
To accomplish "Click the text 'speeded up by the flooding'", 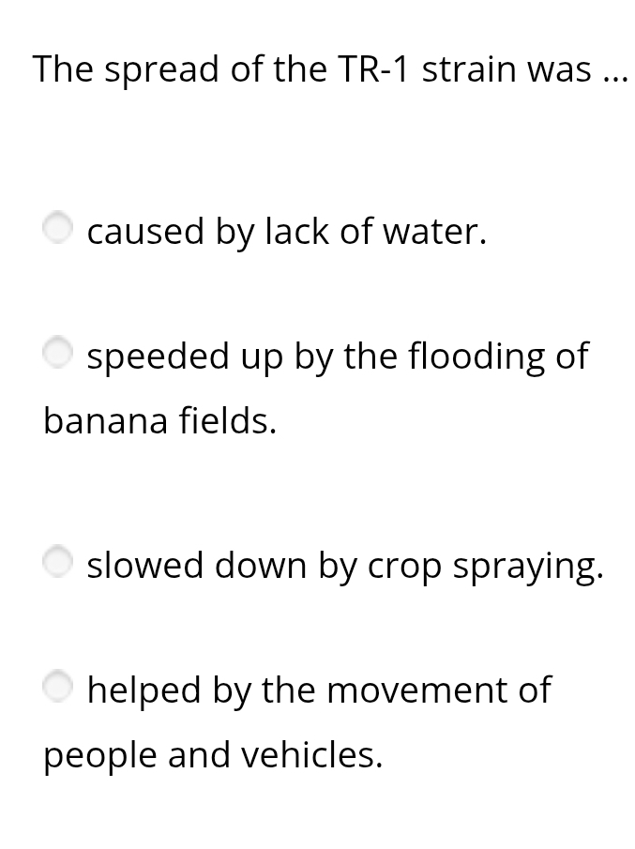I will pos(338,356).
